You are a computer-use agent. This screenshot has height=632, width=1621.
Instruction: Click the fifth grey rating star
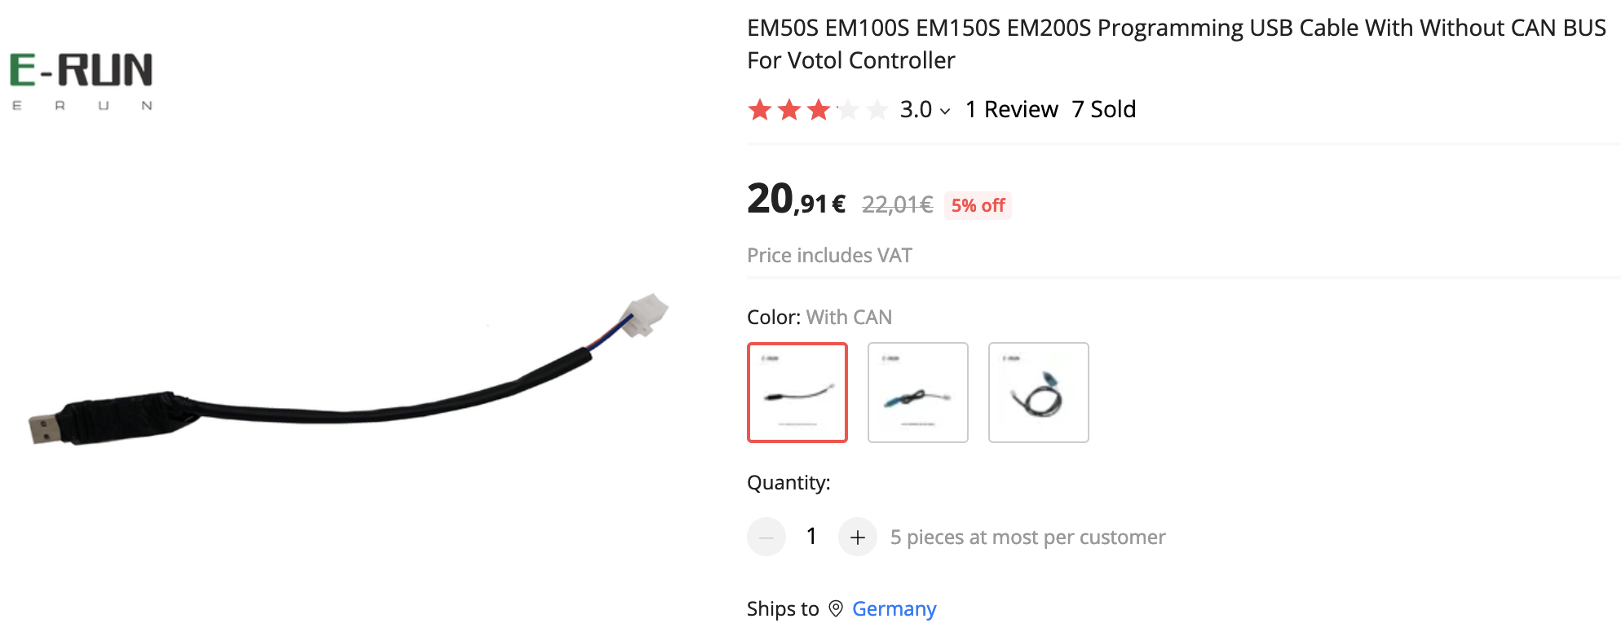[877, 109]
